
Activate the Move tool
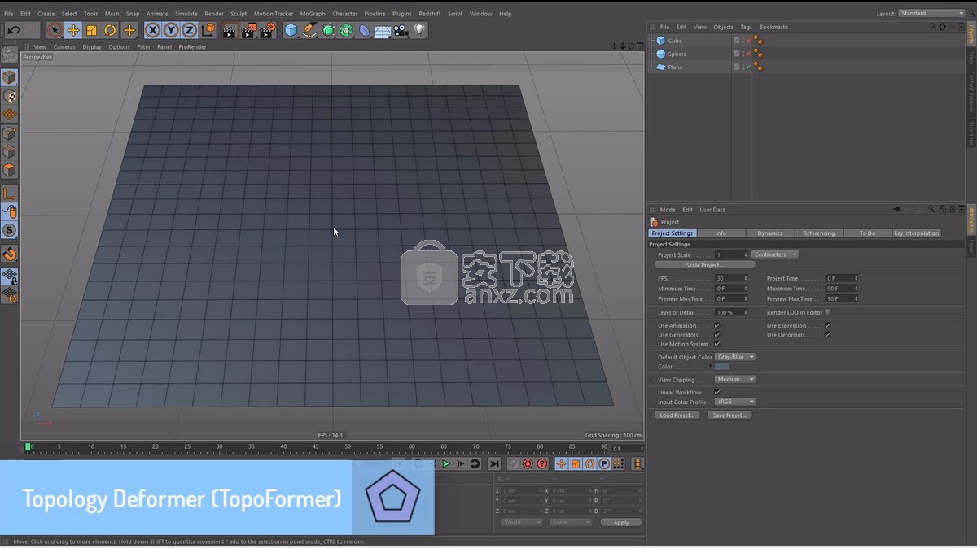(x=73, y=30)
